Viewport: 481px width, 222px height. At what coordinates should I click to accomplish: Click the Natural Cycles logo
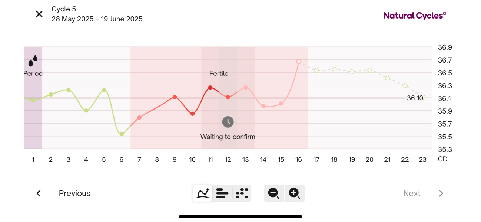tap(414, 16)
